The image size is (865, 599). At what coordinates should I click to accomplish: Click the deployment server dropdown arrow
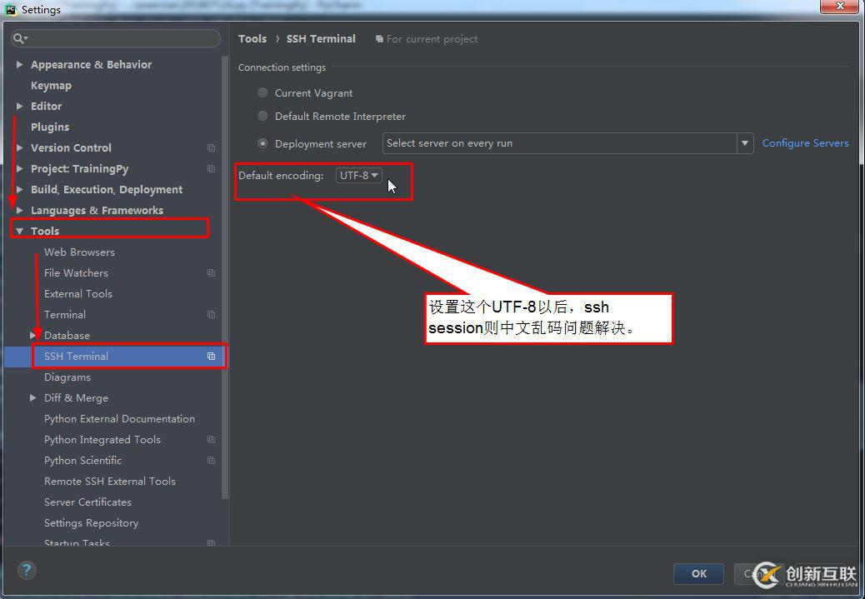[x=745, y=143]
